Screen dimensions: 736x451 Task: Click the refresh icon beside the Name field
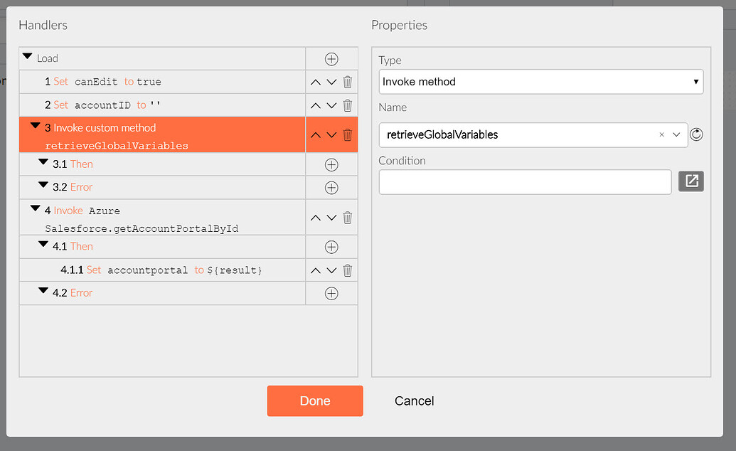pos(696,134)
